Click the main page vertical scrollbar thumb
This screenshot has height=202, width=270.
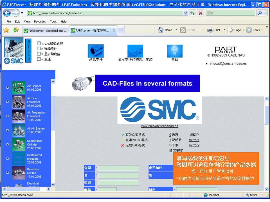pos(266,115)
